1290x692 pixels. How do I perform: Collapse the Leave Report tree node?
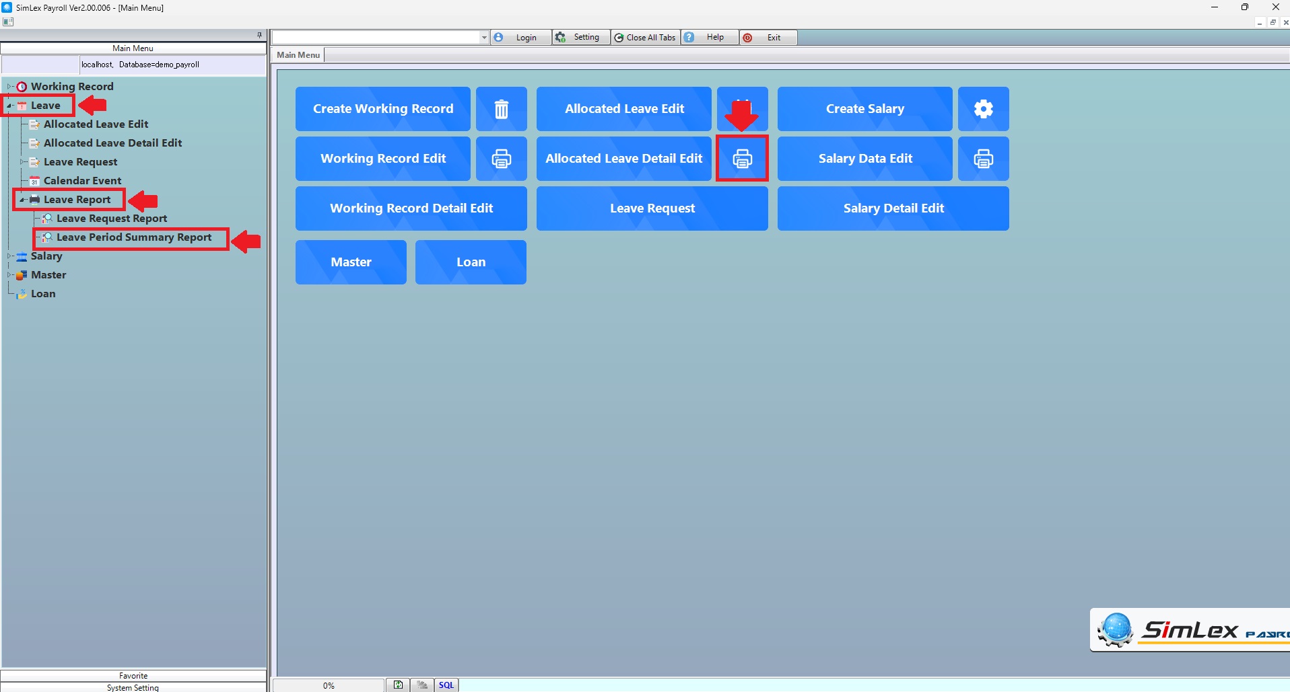click(x=22, y=200)
